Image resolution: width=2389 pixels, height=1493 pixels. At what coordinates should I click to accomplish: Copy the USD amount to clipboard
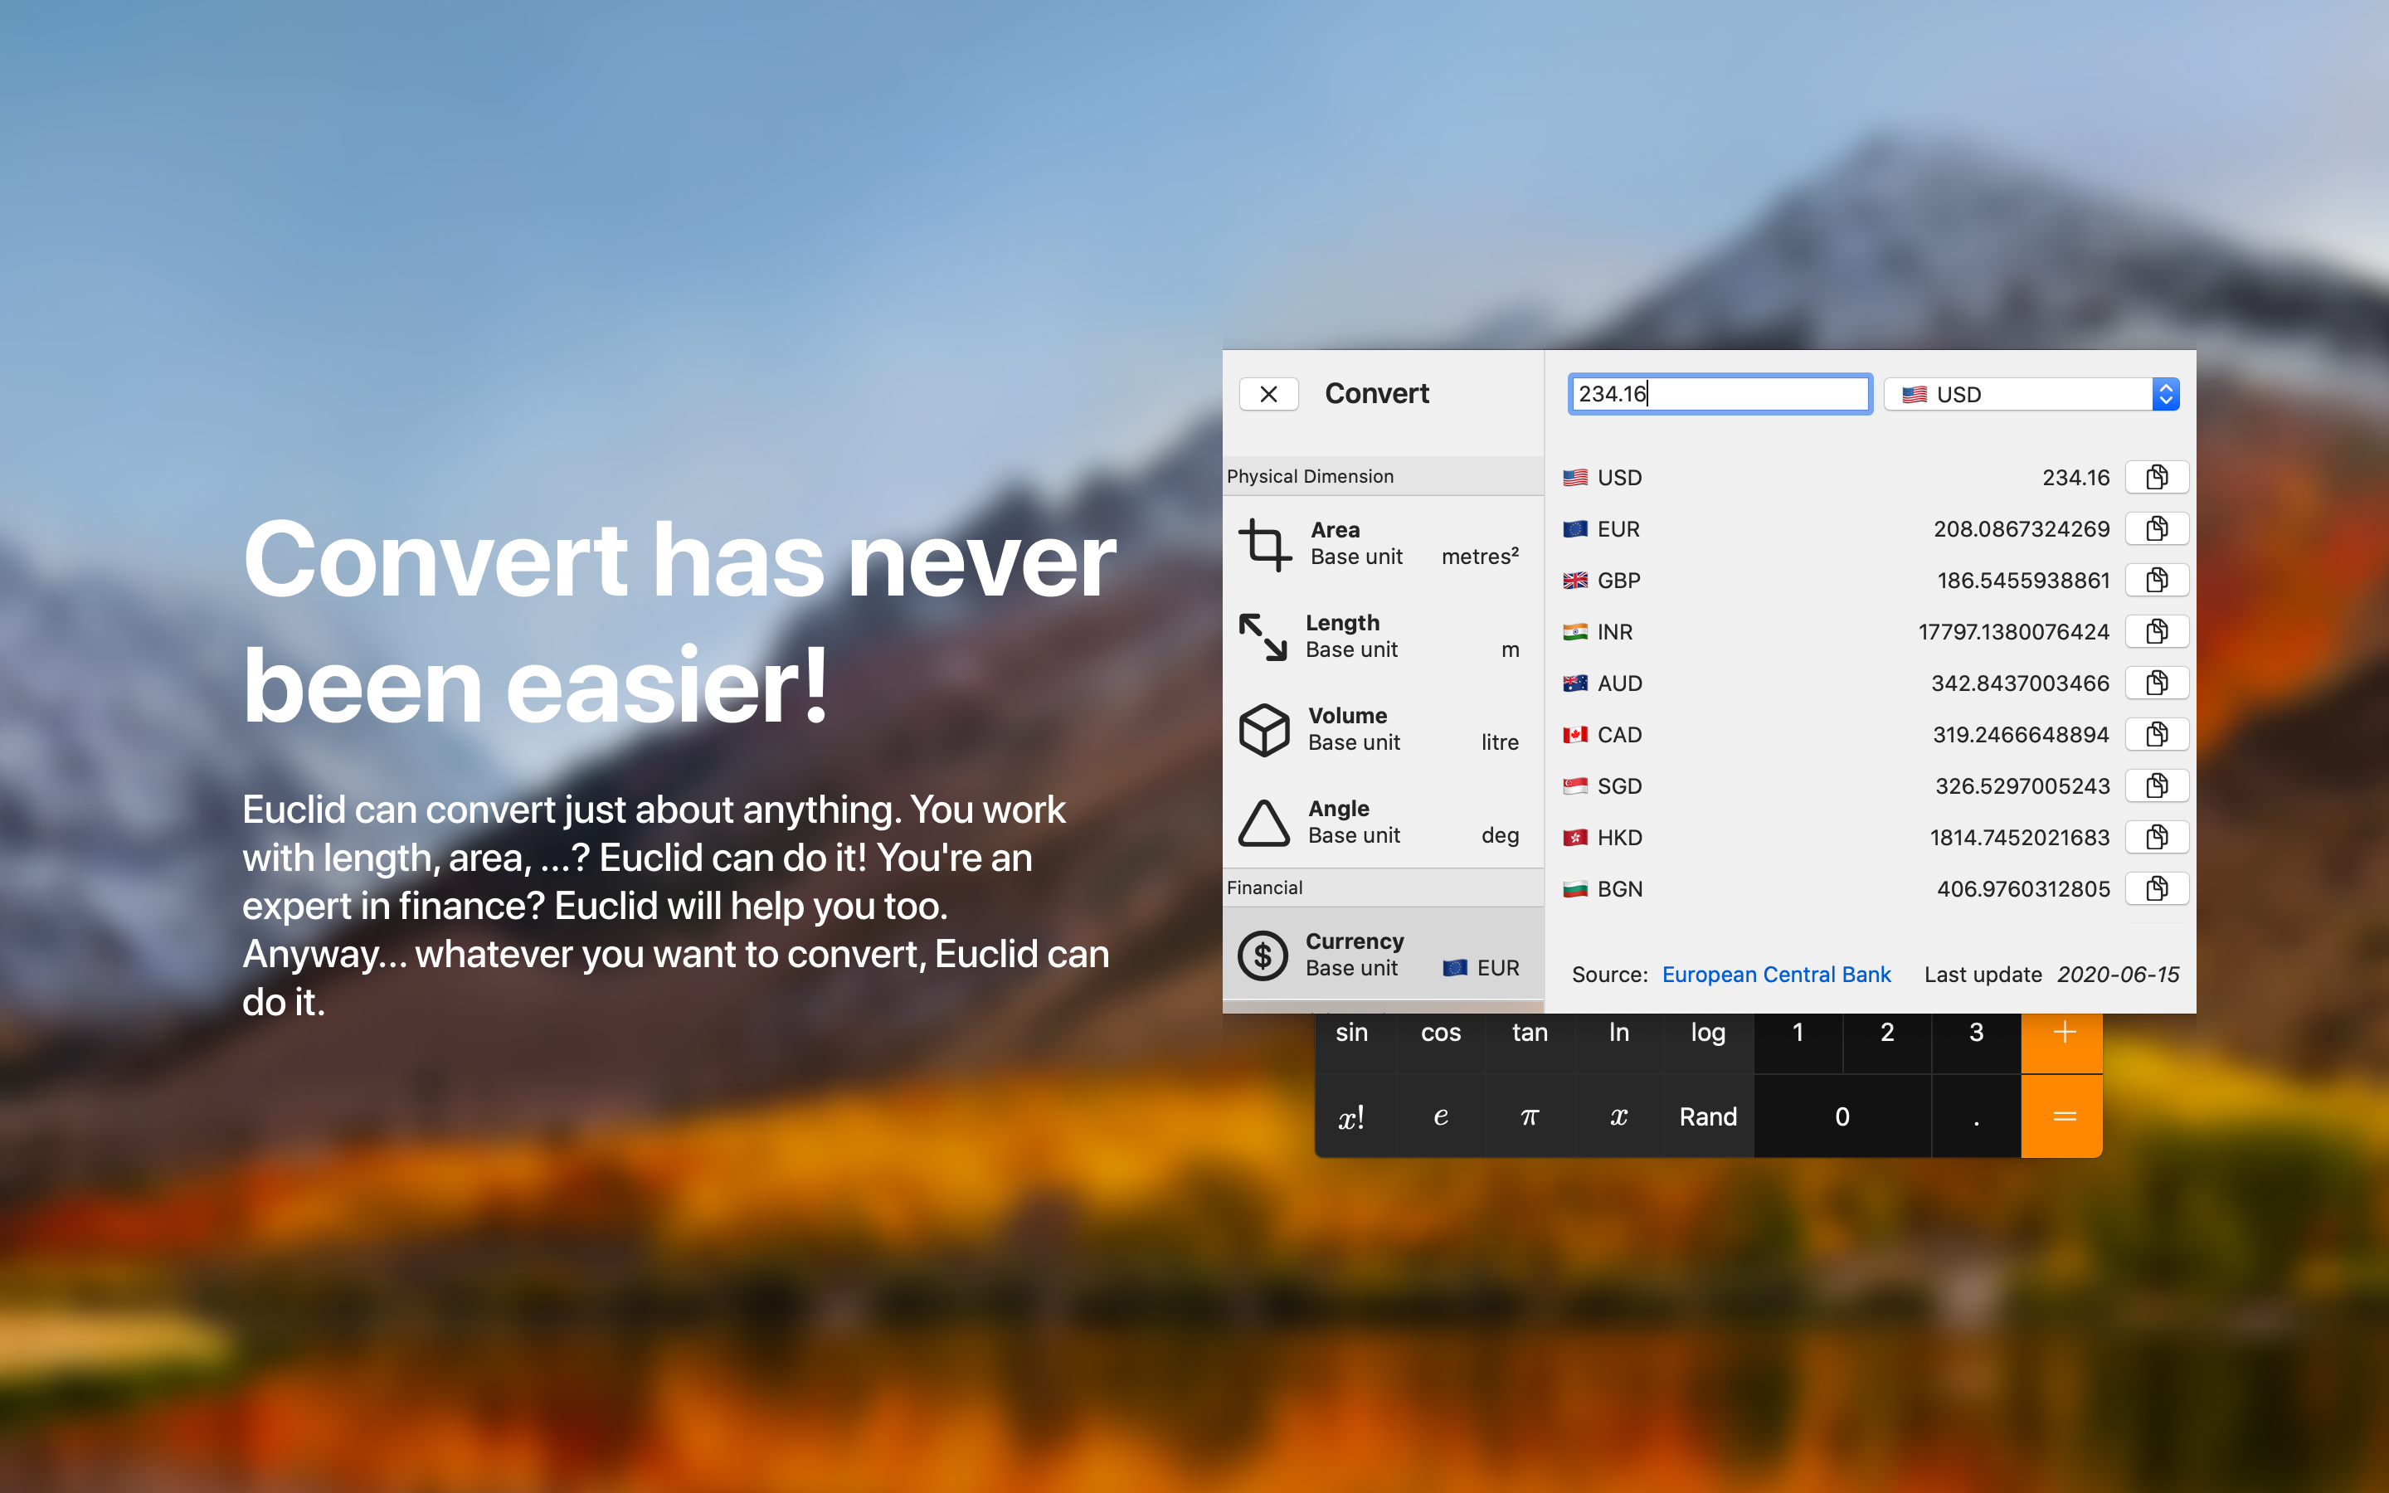tap(2156, 478)
